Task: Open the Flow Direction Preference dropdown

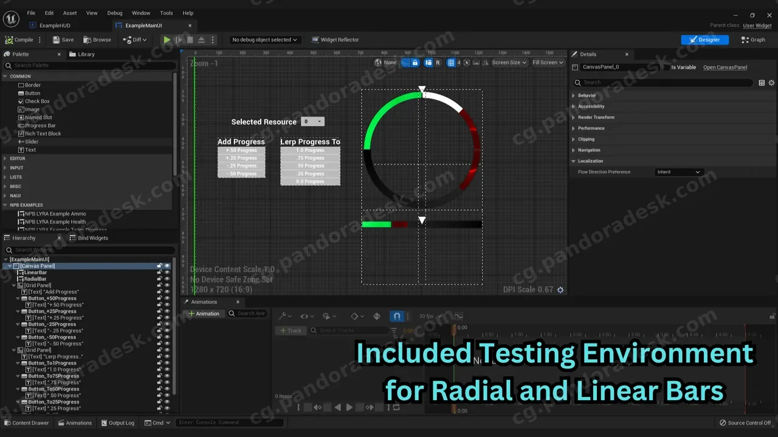Action: tap(678, 172)
